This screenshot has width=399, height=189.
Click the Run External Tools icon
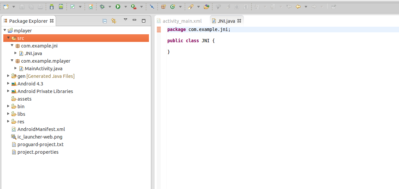(x=133, y=7)
